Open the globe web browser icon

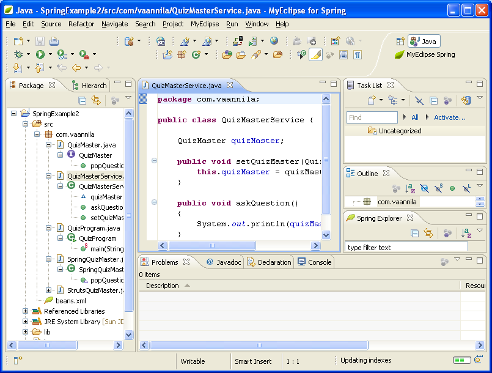tap(274, 41)
